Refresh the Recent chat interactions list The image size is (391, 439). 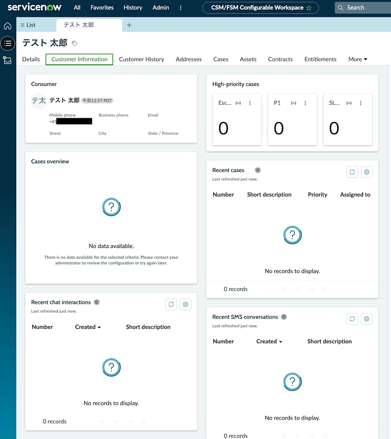(171, 304)
